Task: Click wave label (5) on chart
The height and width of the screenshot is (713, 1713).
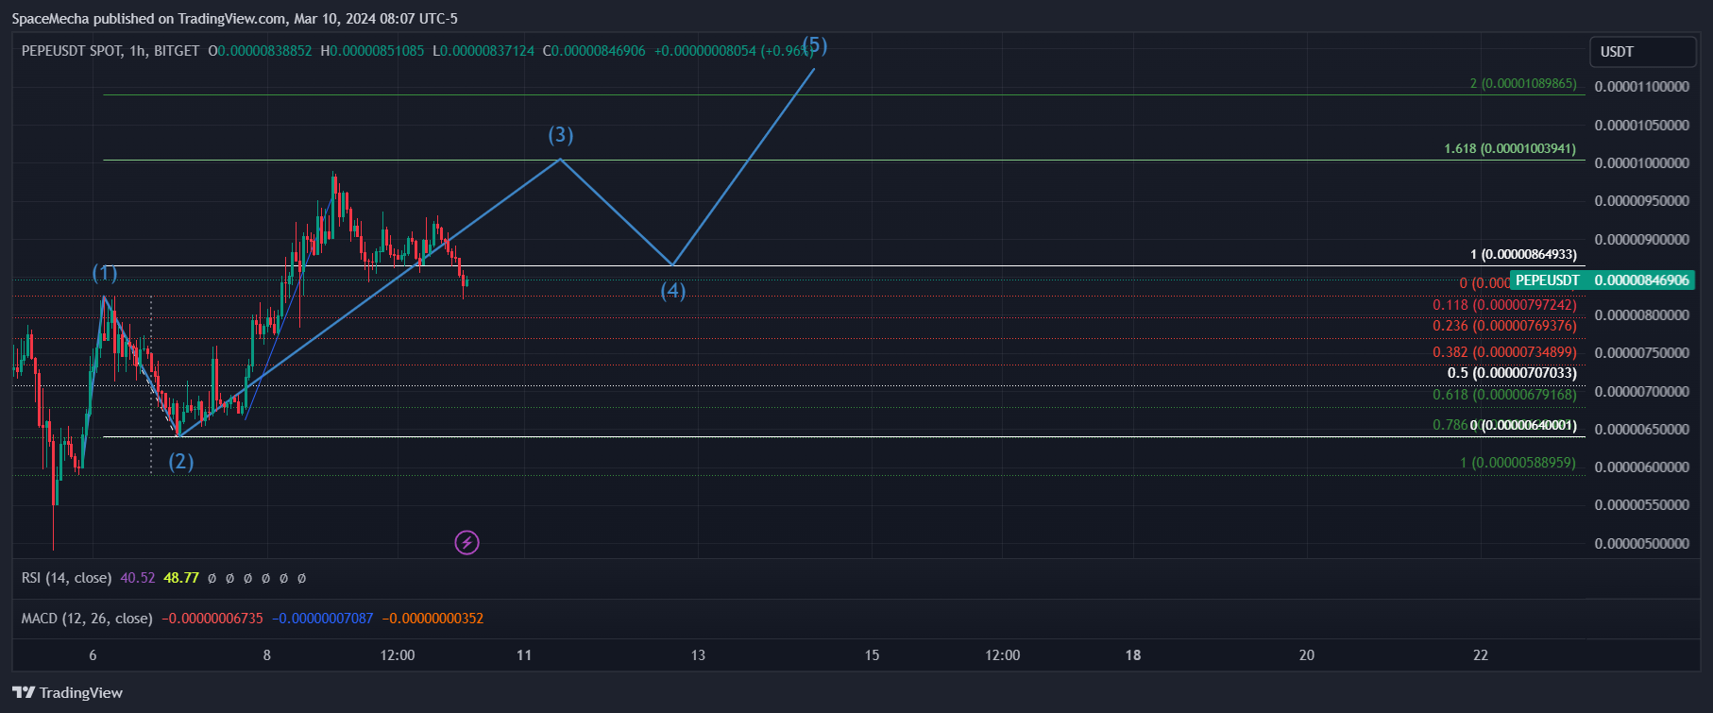Action: click(814, 45)
